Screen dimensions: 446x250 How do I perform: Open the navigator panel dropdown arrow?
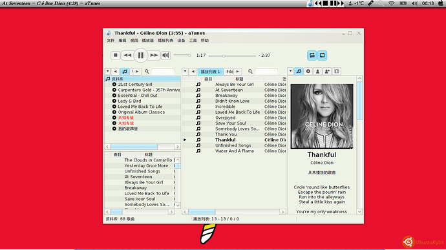tap(108, 72)
